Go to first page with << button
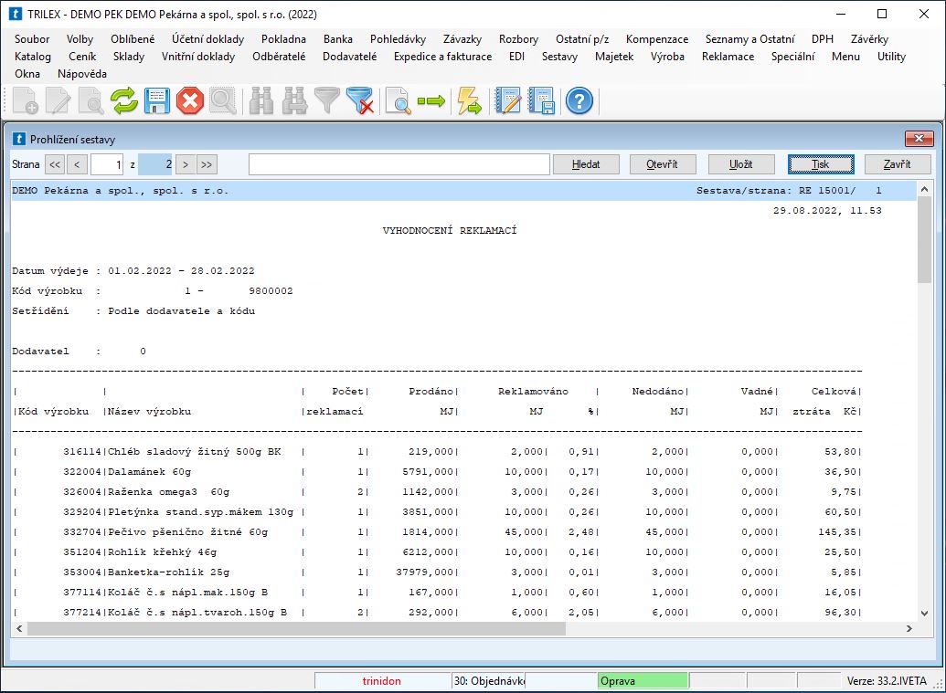This screenshot has height=693, width=946. (55, 164)
